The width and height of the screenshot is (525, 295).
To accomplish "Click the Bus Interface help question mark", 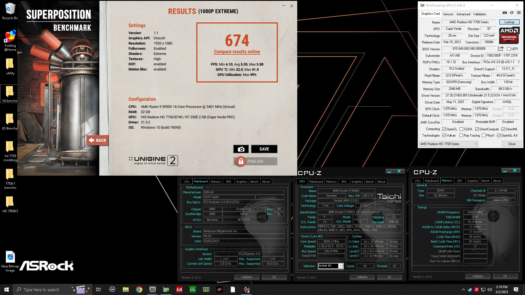I will coord(518,62).
